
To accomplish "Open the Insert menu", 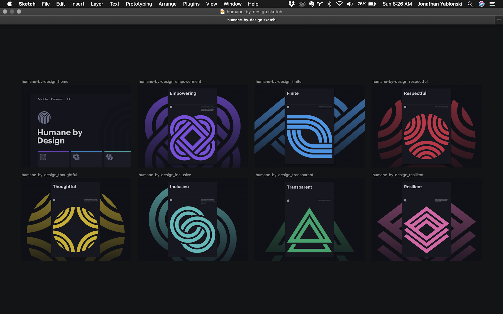I will point(78,4).
